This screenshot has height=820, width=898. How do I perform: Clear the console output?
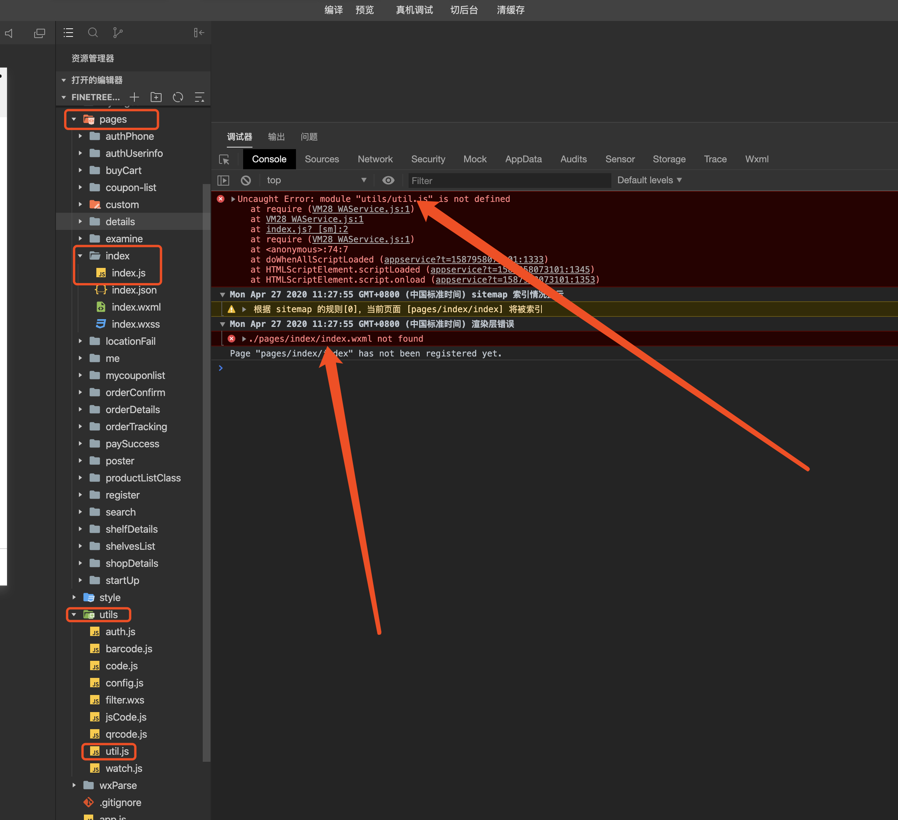(x=246, y=180)
